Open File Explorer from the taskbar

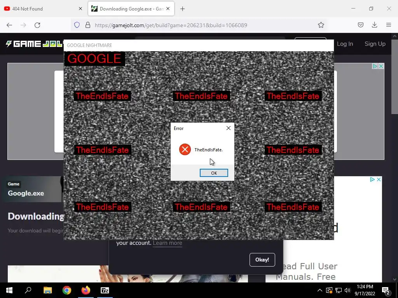(x=47, y=290)
